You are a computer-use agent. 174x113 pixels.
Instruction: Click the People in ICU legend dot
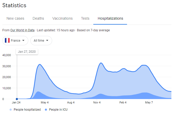(46, 110)
